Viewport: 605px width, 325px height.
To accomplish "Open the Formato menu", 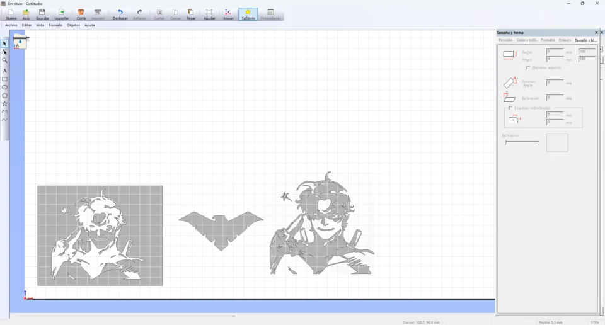I will point(55,25).
